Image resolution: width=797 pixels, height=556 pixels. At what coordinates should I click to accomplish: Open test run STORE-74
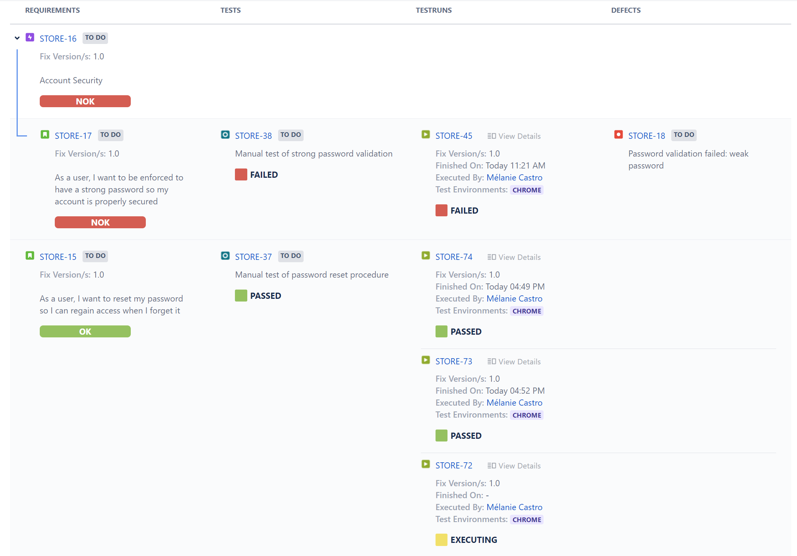[454, 257]
